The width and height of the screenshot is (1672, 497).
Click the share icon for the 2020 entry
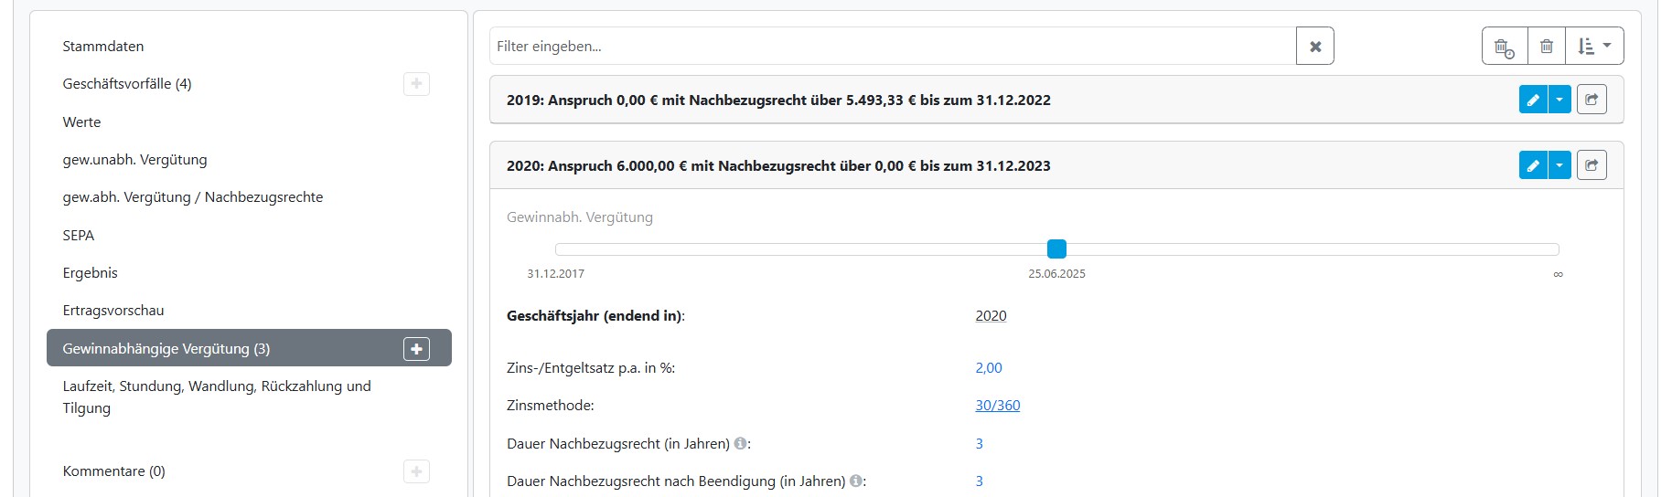(1592, 165)
